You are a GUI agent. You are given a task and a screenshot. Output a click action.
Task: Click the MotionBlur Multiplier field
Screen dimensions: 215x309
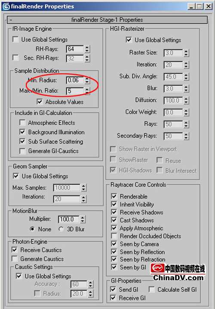click(68, 219)
